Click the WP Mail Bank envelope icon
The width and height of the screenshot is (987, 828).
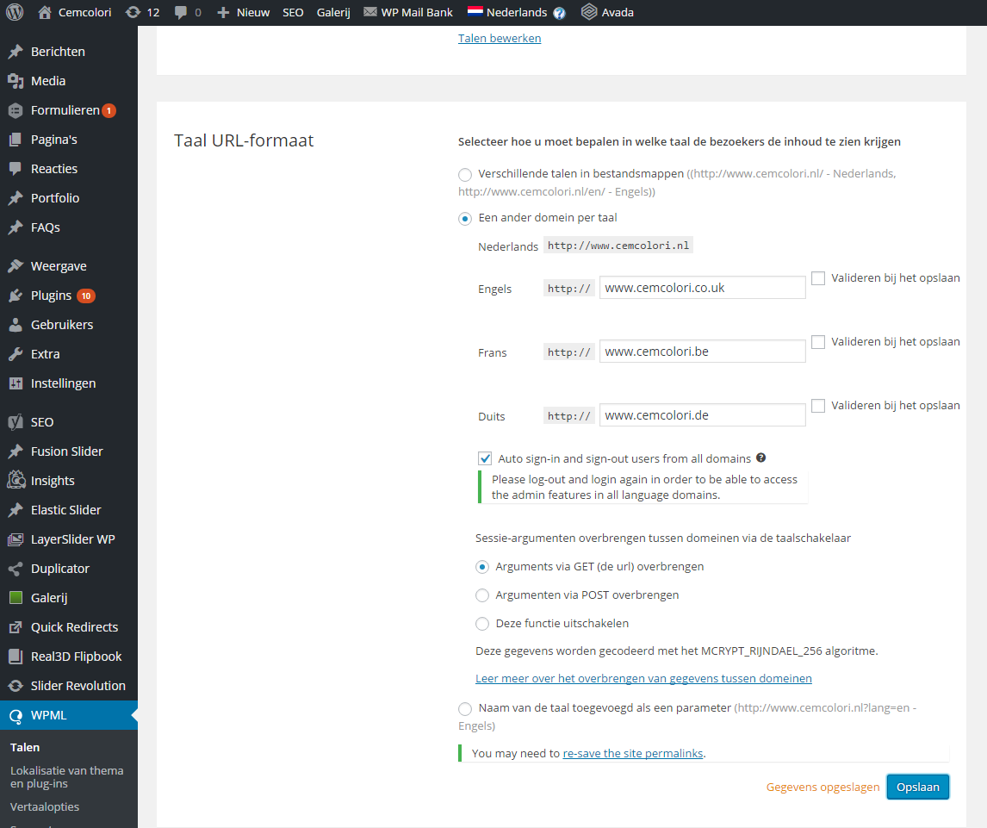click(x=370, y=12)
